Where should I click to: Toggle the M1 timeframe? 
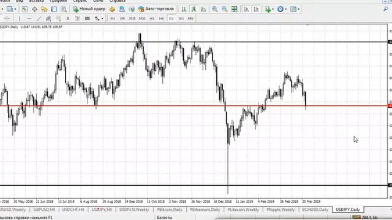tap(113, 18)
